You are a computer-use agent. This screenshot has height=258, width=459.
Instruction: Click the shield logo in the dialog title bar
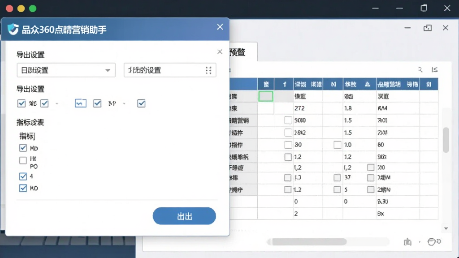pyautogui.click(x=13, y=29)
